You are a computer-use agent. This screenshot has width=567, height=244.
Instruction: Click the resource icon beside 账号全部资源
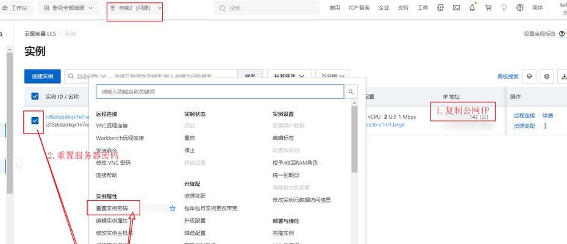(x=46, y=7)
